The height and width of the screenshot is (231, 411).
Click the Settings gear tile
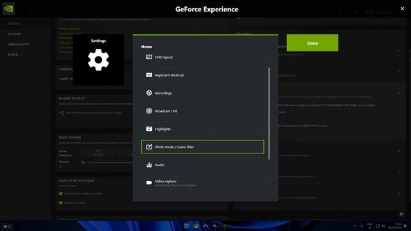tap(98, 60)
